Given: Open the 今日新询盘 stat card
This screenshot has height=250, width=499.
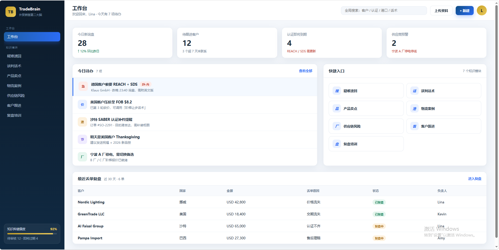Looking at the screenshot, I should [122, 43].
